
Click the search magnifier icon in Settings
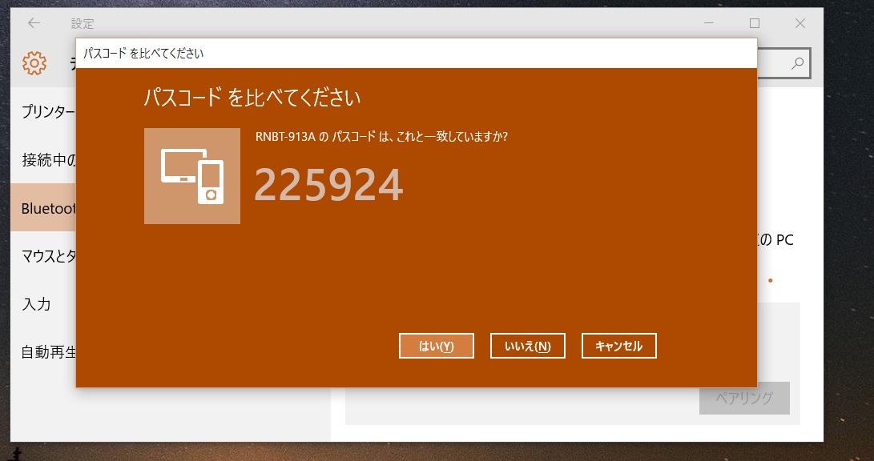(798, 63)
